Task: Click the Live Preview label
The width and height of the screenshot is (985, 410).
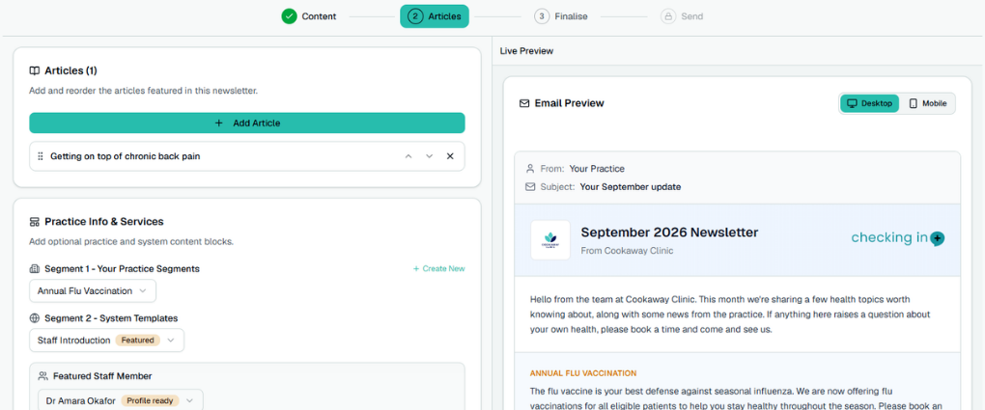Action: click(x=526, y=51)
